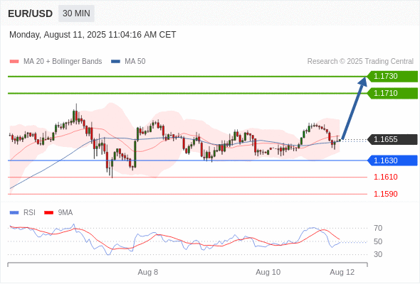Toggle MA 20 + Bollinger Bands legend label
This screenshot has width=420, height=284.
(x=63, y=62)
